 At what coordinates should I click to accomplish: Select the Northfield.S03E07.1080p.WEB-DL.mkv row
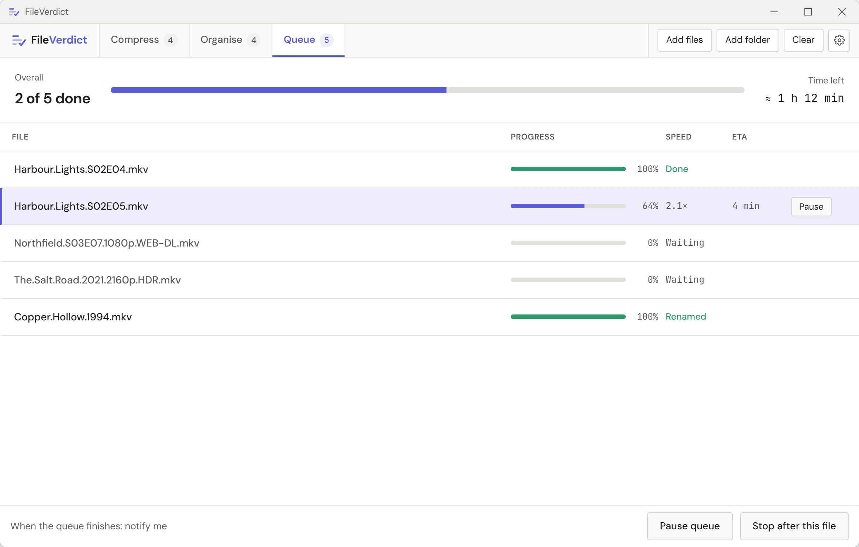pyautogui.click(x=429, y=243)
